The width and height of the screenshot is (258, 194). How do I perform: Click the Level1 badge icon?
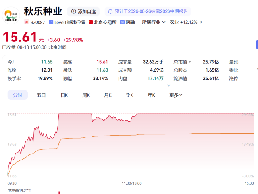tap(51, 22)
